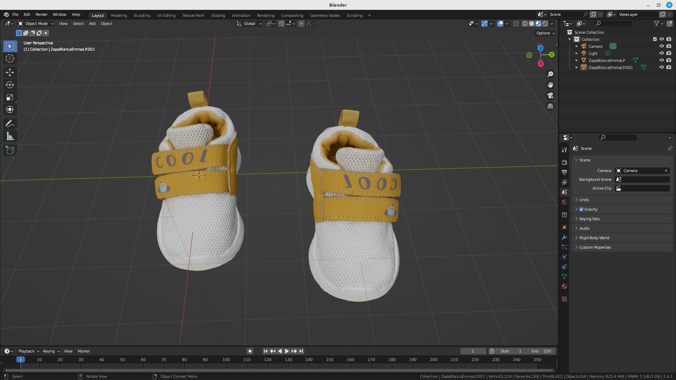Open the Modifier properties tab
Image resolution: width=676 pixels, height=380 pixels.
564,237
